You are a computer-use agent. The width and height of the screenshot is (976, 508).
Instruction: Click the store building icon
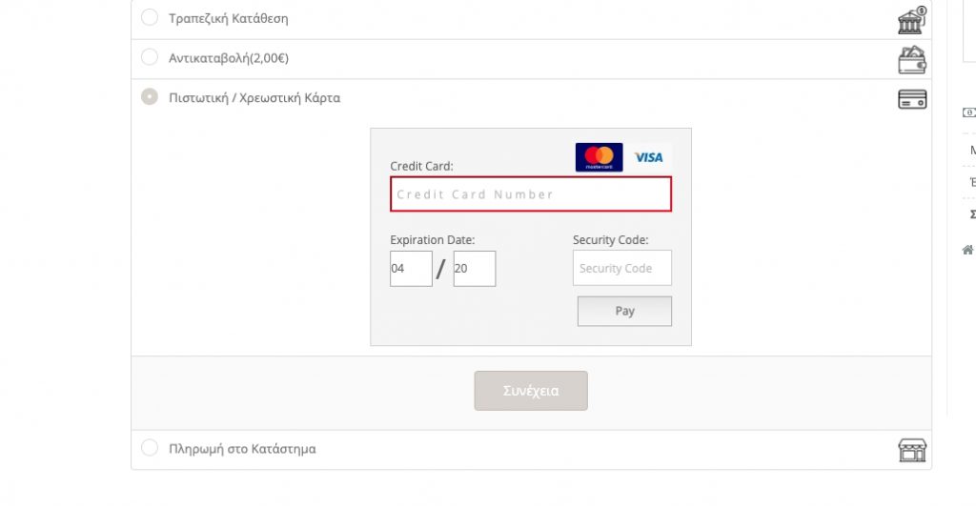pos(912,450)
